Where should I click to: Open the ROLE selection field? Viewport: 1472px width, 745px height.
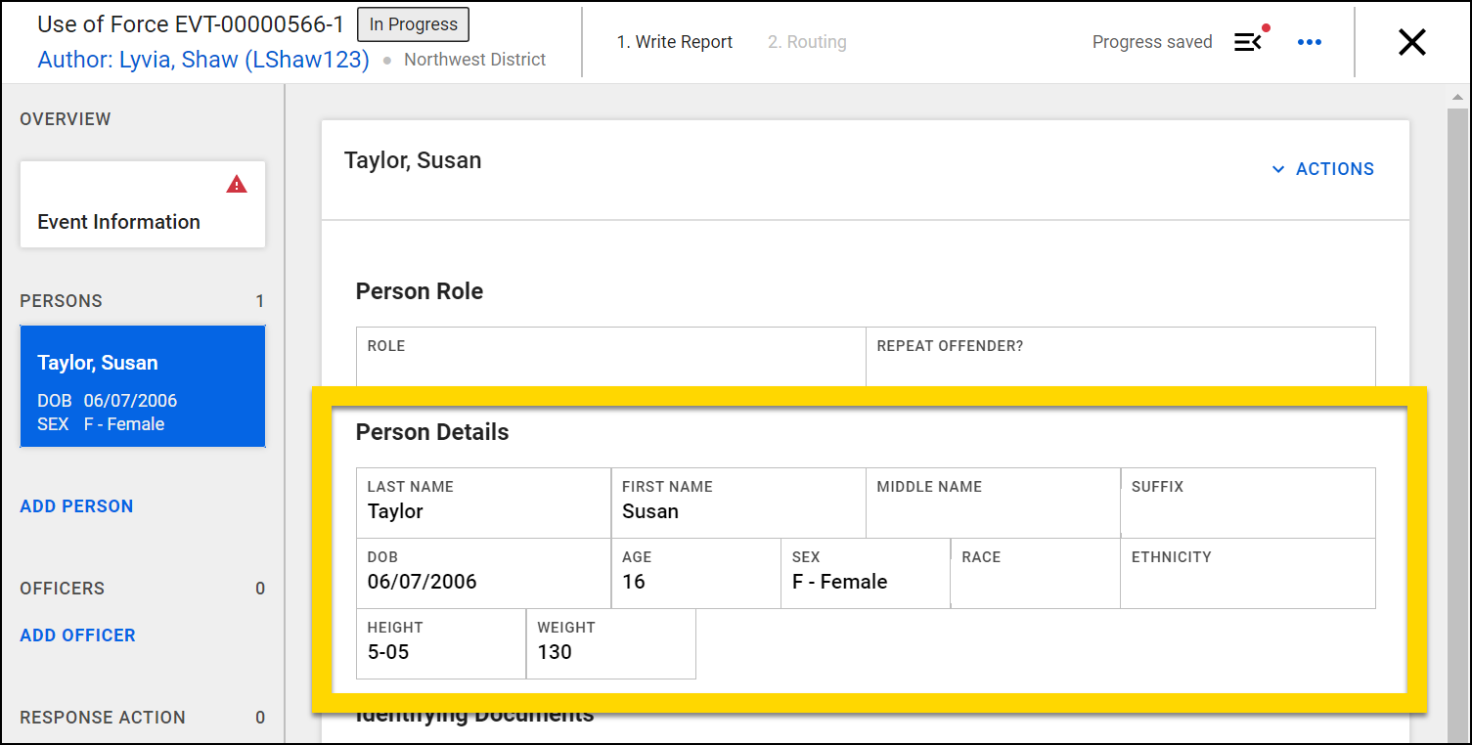pyautogui.click(x=610, y=362)
